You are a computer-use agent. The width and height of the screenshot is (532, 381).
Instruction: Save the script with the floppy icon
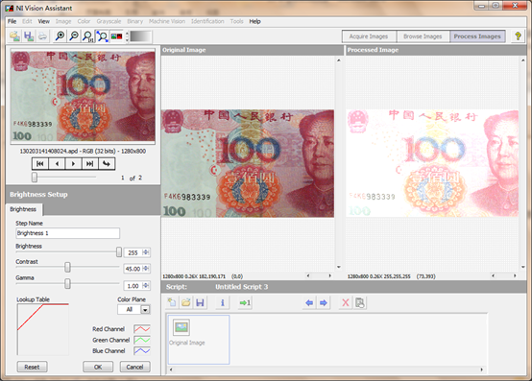click(x=200, y=302)
